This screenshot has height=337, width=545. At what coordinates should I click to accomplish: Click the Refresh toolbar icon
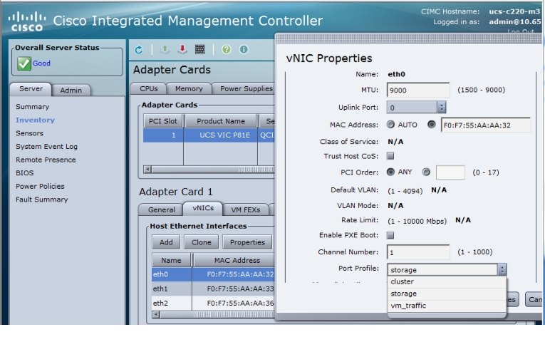click(139, 50)
